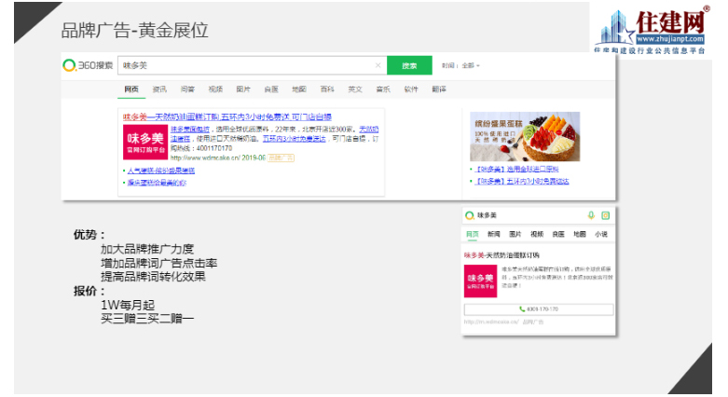The width and height of the screenshot is (728, 397).
Task: Click the 人气蛋糕 sub-link under the ad
Action: tap(161, 171)
